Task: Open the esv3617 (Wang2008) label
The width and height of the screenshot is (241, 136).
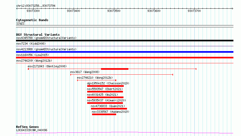Action: point(85,72)
